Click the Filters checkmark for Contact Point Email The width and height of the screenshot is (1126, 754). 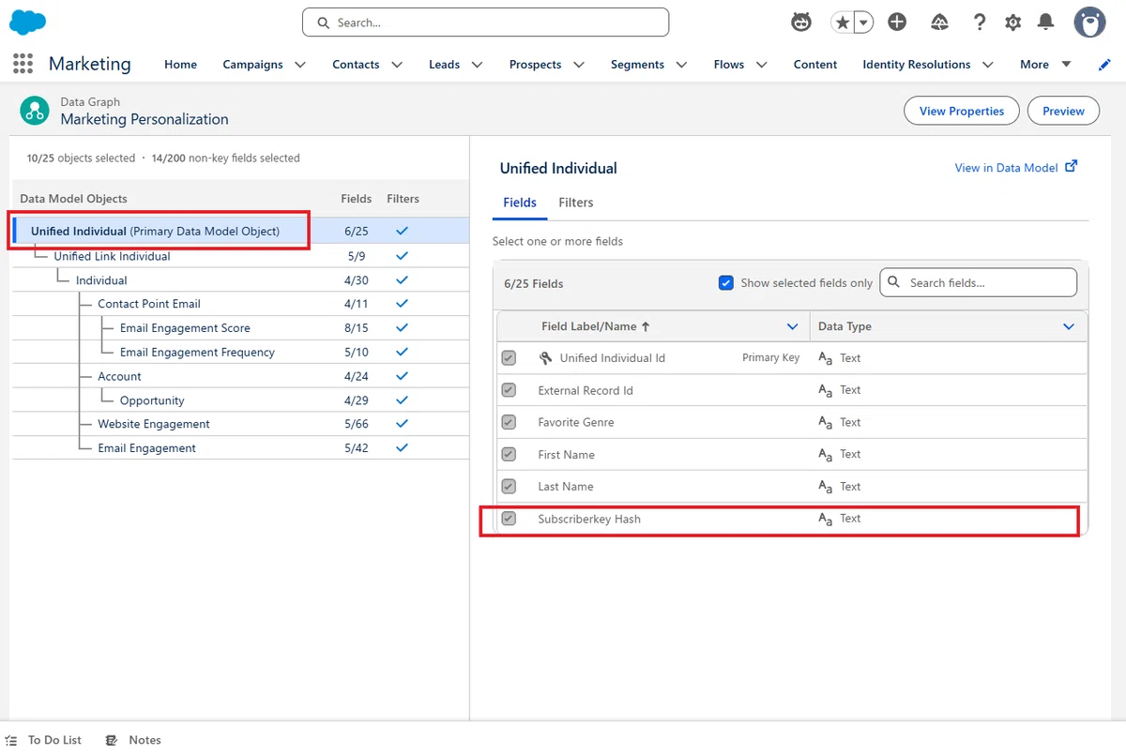(x=403, y=304)
